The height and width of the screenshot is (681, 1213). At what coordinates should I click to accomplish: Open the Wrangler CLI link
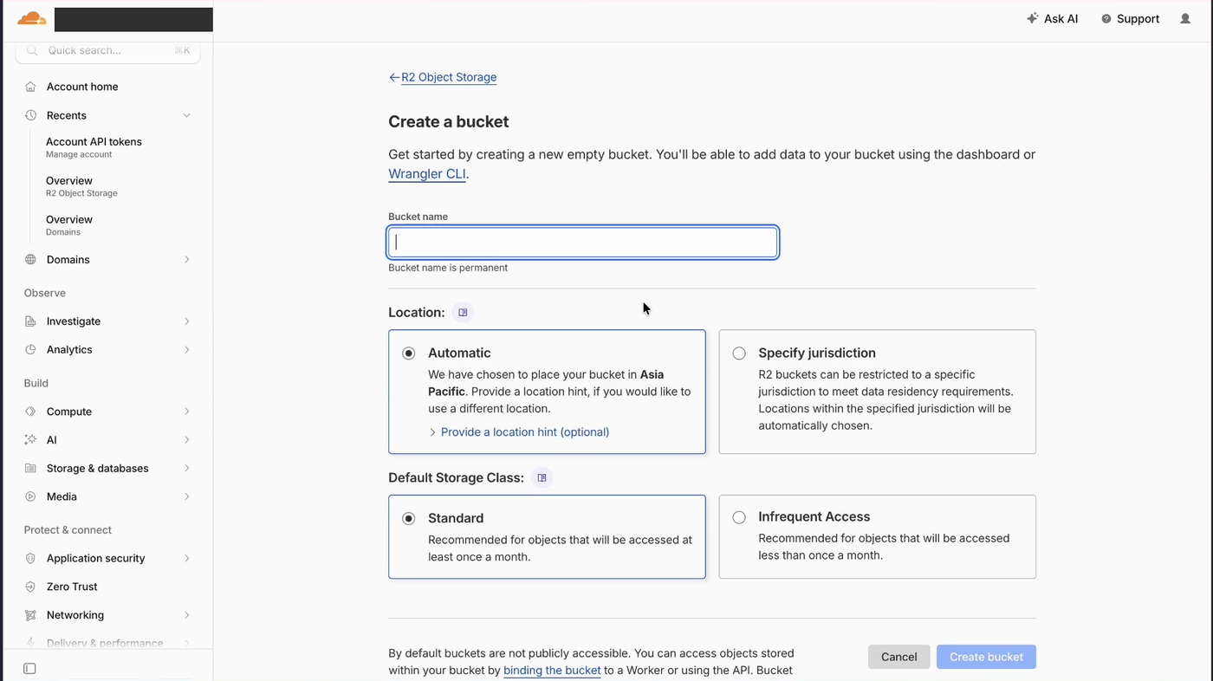coord(427,174)
